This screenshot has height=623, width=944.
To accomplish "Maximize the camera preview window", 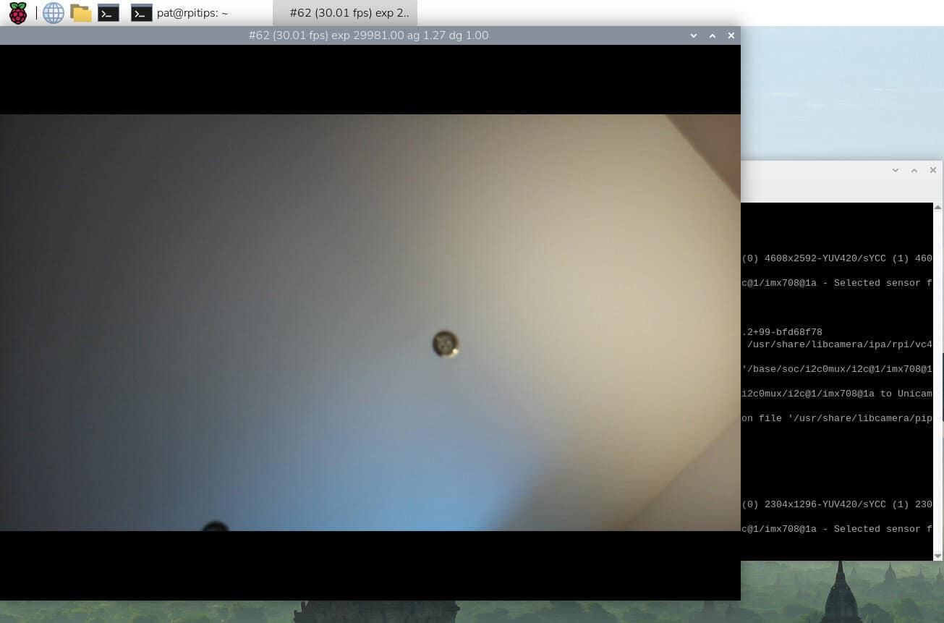I will coord(712,35).
